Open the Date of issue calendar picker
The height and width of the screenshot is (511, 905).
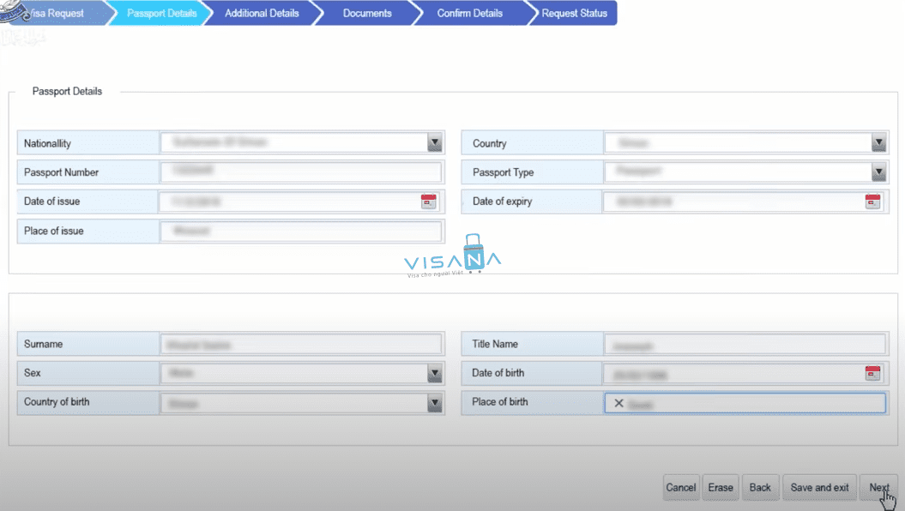(428, 201)
